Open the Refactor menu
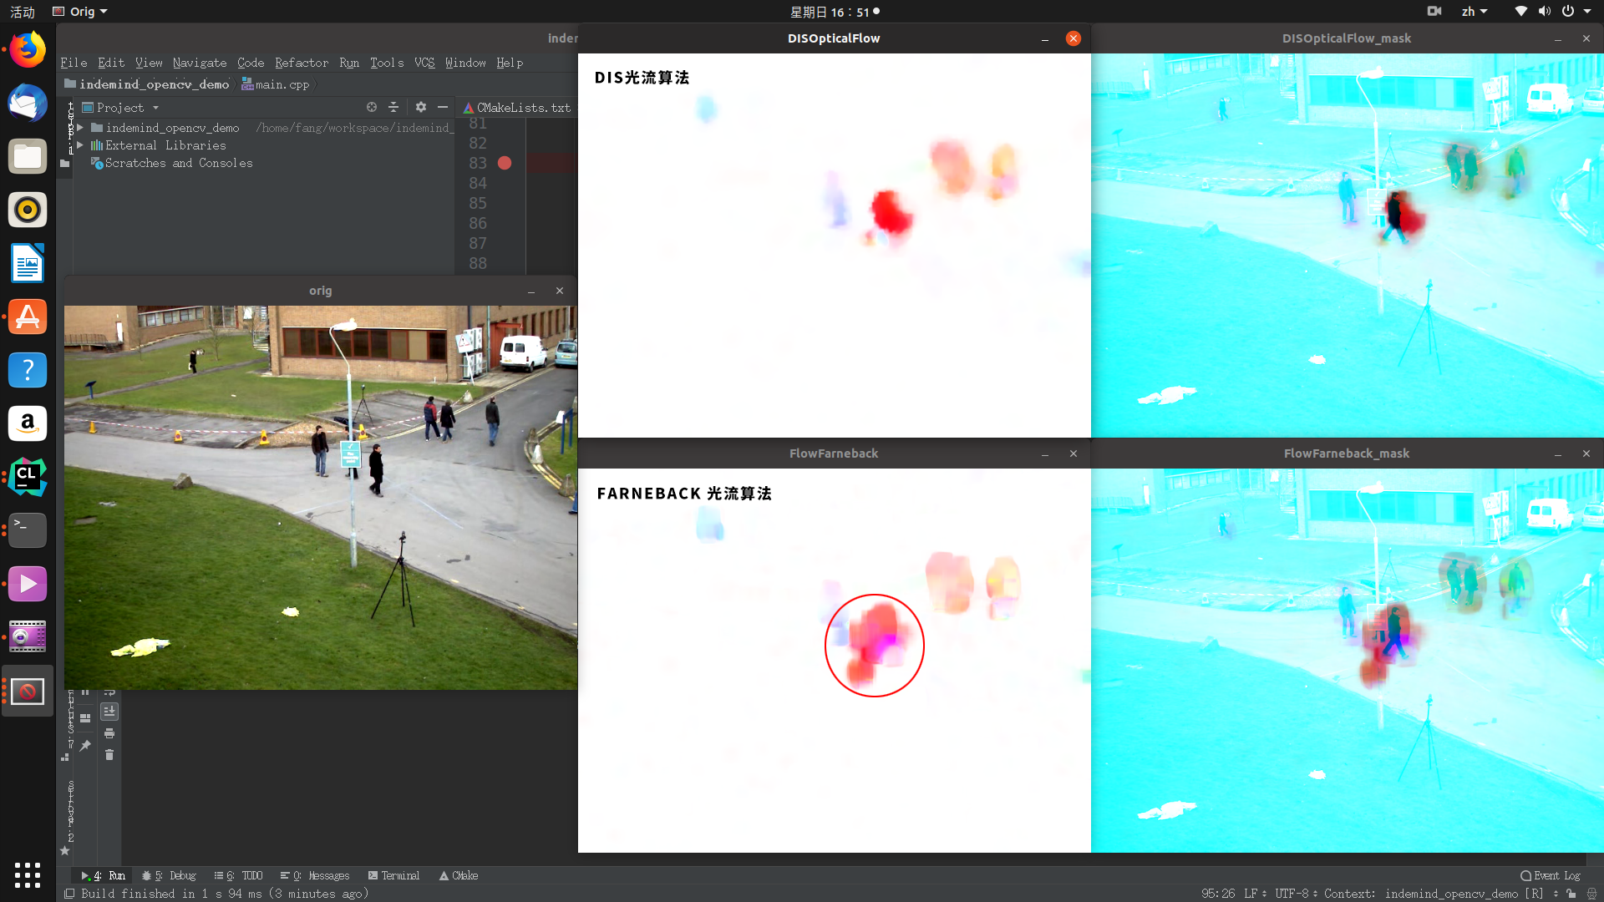The height and width of the screenshot is (902, 1604). point(301,63)
